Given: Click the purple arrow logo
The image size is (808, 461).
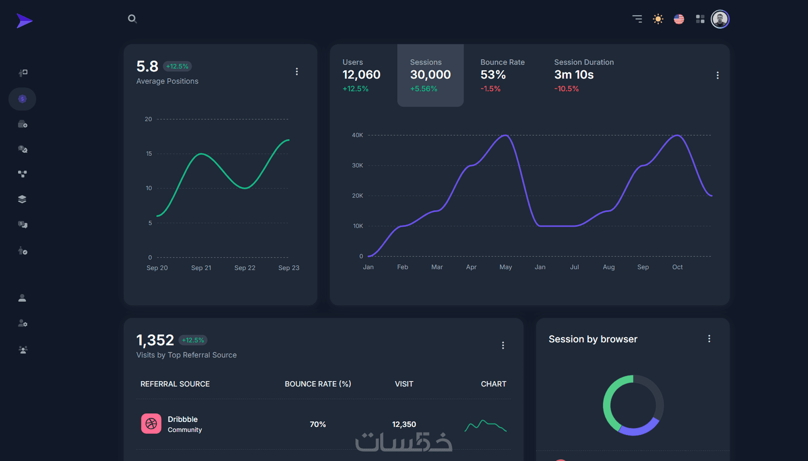Looking at the screenshot, I should click(24, 21).
